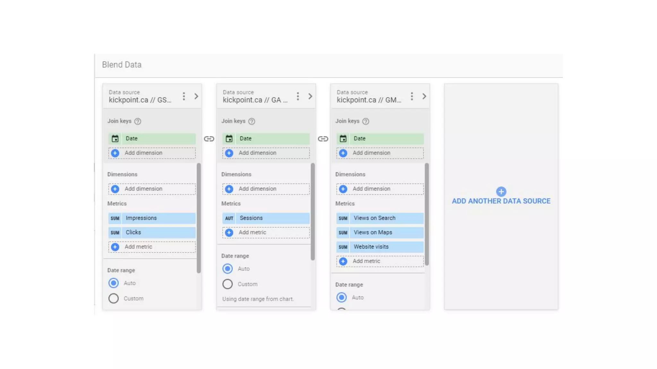The height and width of the screenshot is (369, 657).
Task: Expand the kickpoint.ca GA data source chevron
Action: tap(310, 96)
